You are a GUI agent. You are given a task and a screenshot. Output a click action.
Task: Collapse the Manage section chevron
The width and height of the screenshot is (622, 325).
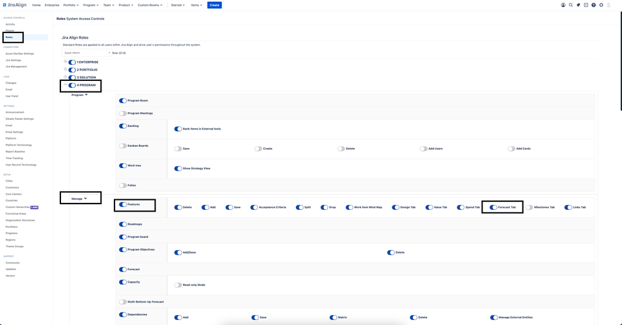click(x=85, y=199)
